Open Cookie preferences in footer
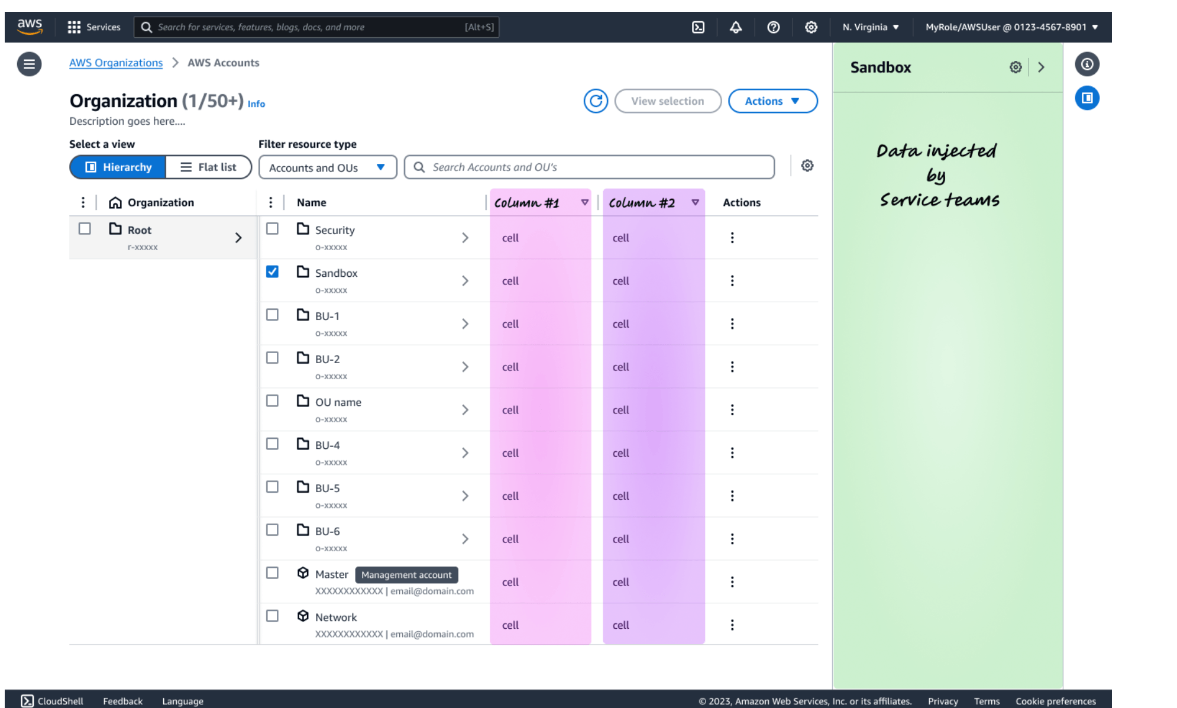 coord(1056,701)
